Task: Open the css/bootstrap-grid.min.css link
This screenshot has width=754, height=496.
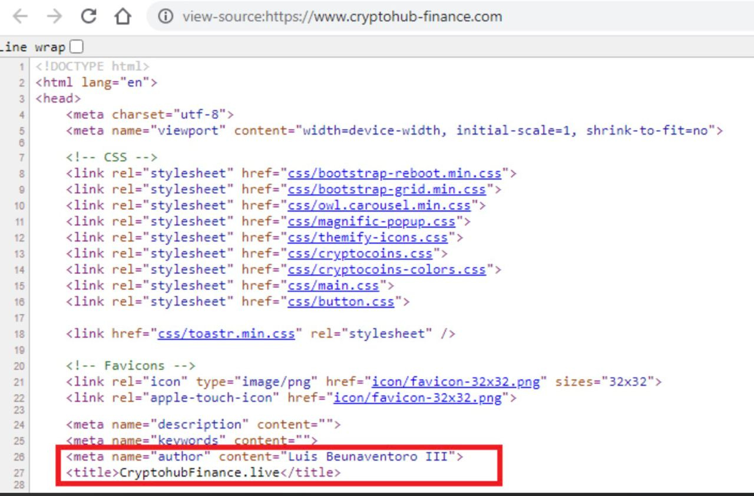Action: point(386,189)
